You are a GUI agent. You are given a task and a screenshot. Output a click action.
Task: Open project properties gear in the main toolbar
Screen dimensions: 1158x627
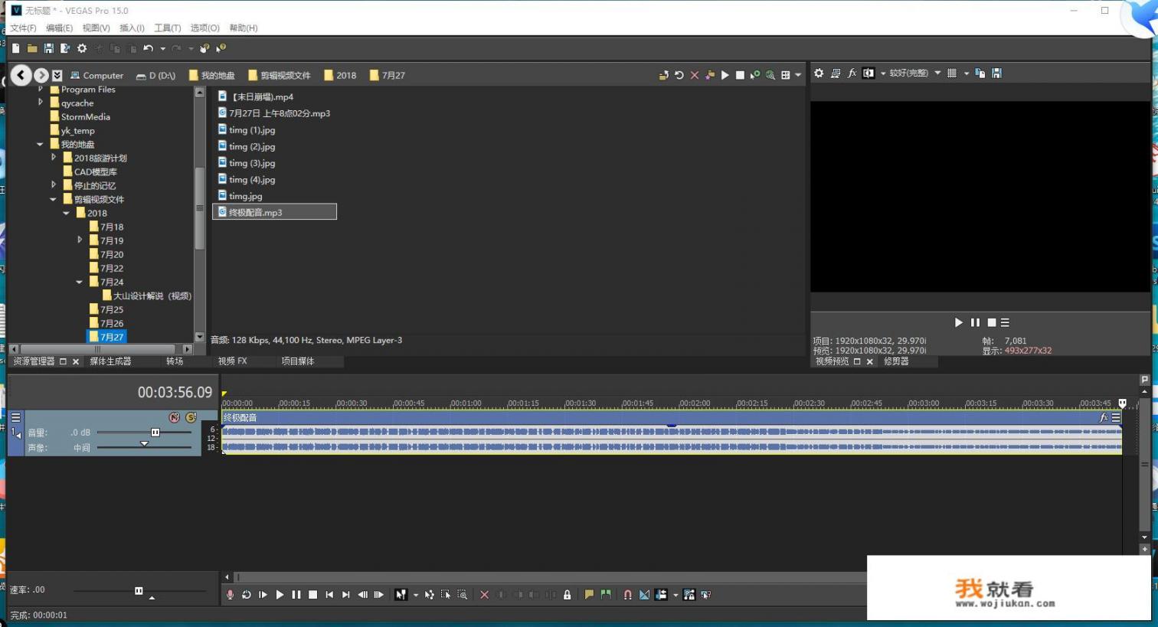click(82, 48)
